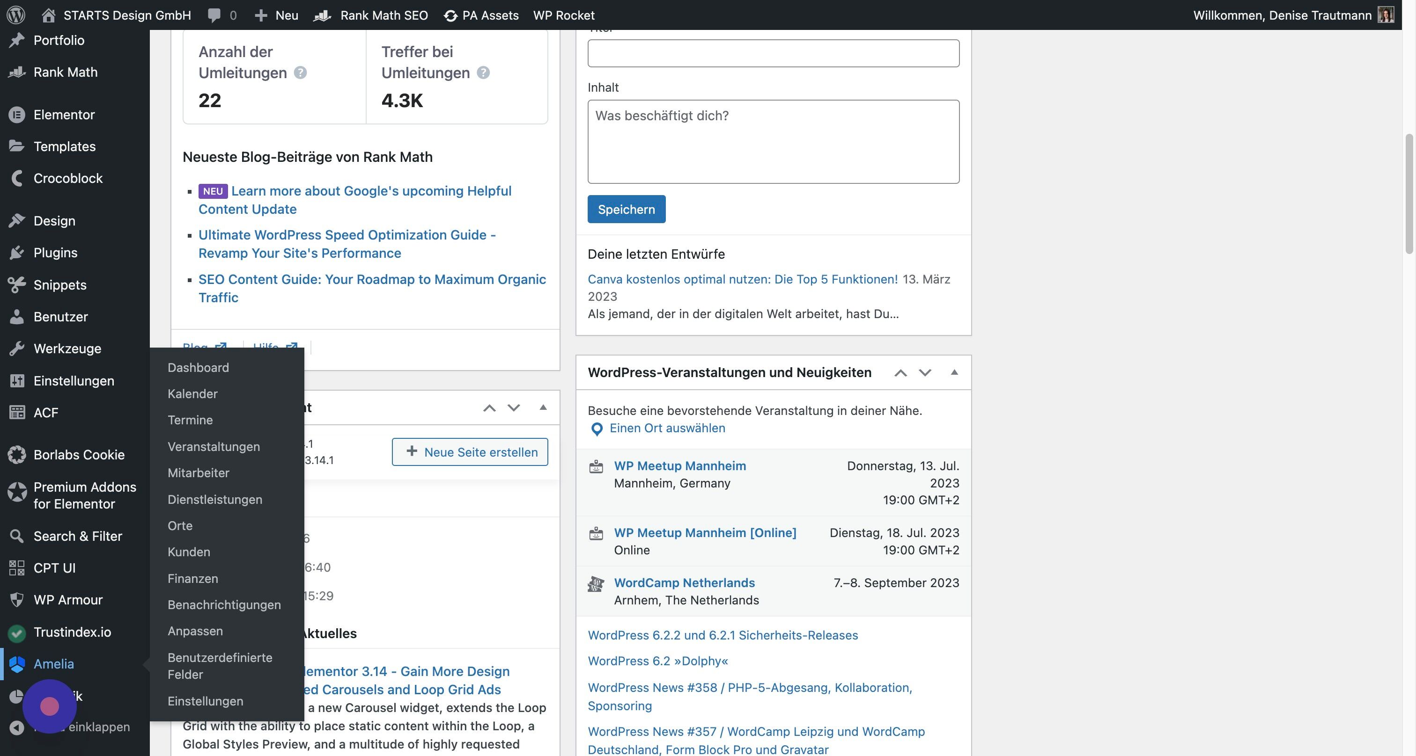Click the Design brush icon
The width and height of the screenshot is (1416, 756).
click(17, 221)
